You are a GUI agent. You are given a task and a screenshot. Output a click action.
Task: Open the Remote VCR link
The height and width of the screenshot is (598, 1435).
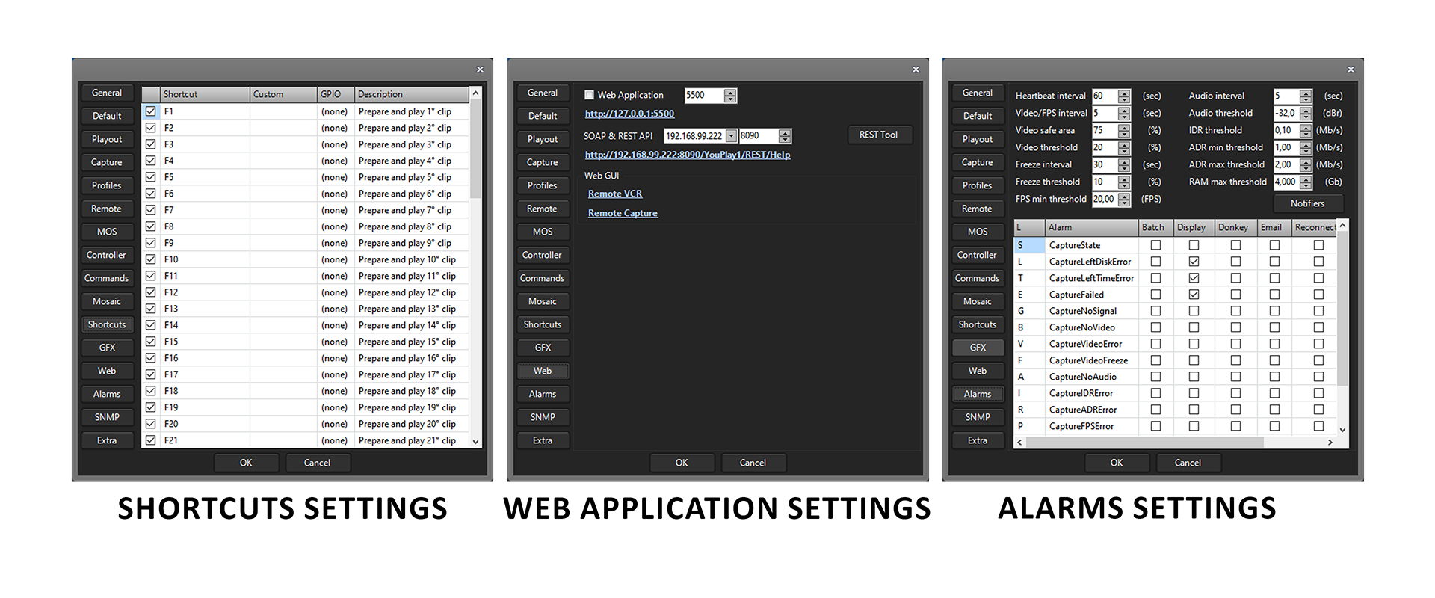(x=614, y=194)
